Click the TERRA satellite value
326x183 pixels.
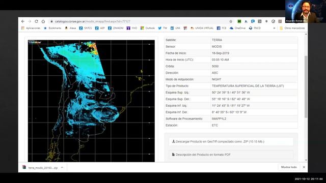217,40
